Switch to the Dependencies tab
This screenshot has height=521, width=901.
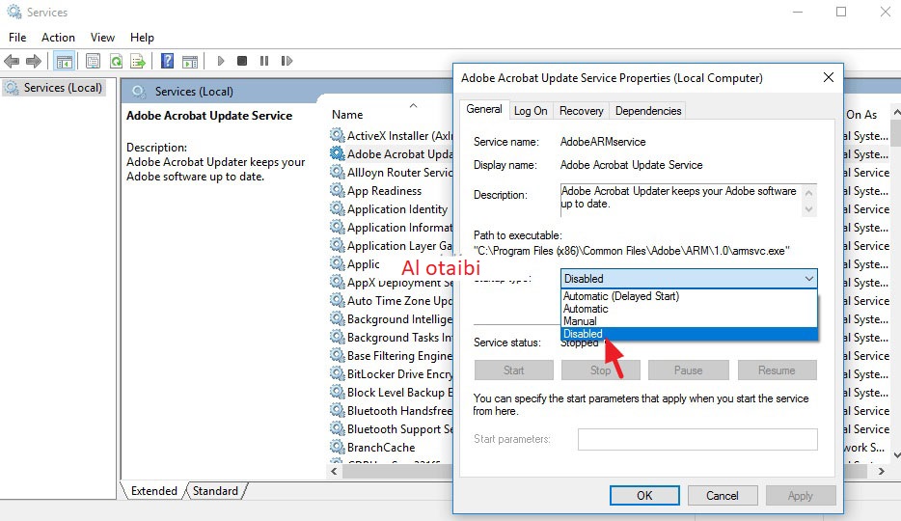point(648,111)
